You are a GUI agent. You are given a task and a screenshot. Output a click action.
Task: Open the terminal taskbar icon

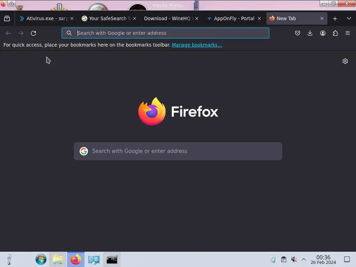(112, 259)
